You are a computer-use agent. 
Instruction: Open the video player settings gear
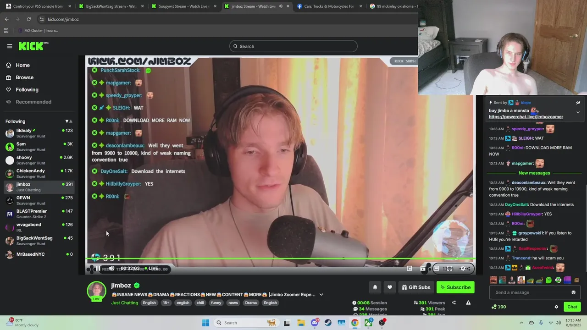463,269
